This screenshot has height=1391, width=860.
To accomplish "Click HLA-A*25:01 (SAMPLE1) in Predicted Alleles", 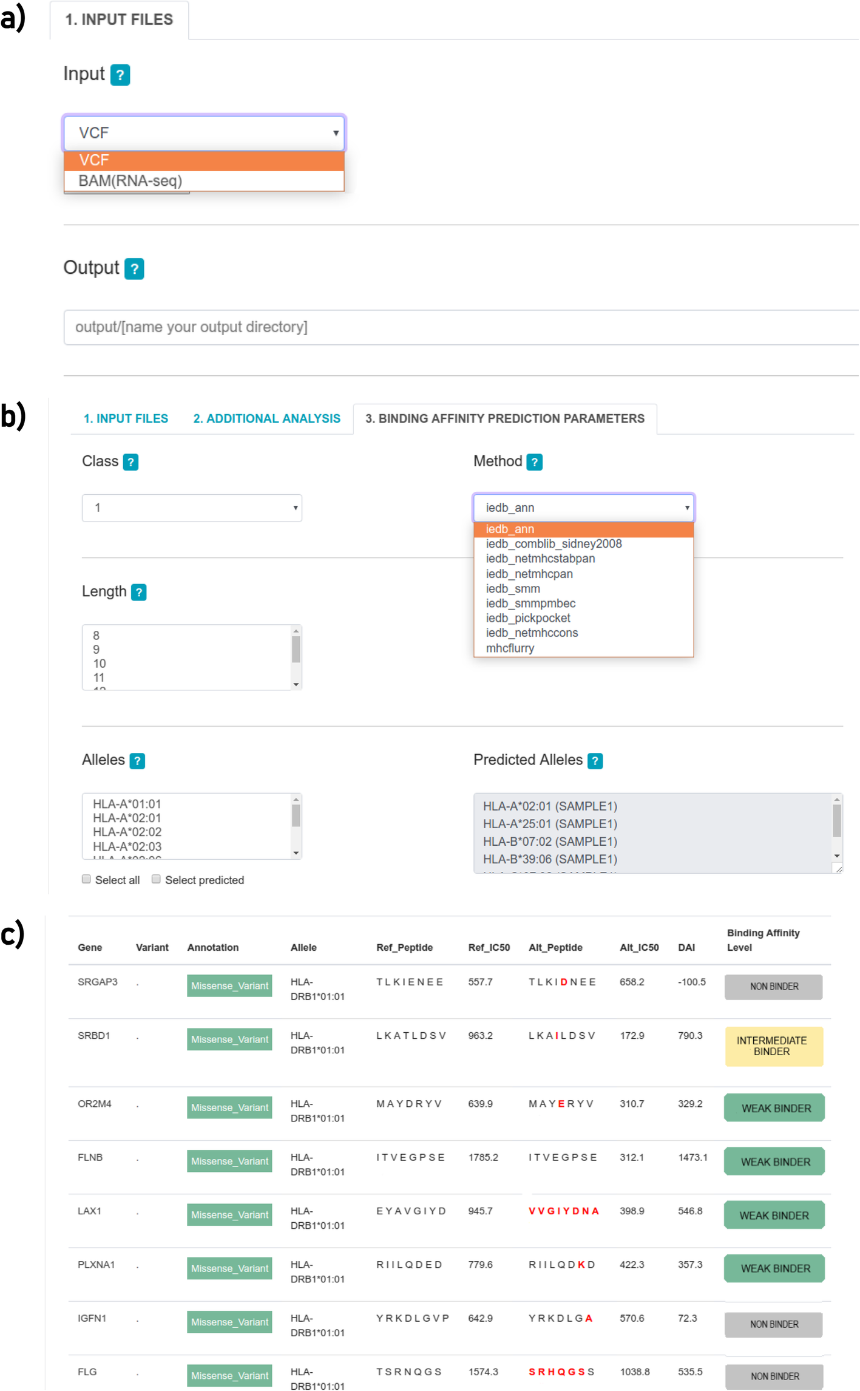I will 550,824.
